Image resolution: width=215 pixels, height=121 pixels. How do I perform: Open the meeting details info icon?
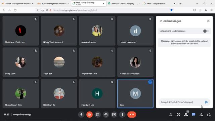click(x=178, y=115)
